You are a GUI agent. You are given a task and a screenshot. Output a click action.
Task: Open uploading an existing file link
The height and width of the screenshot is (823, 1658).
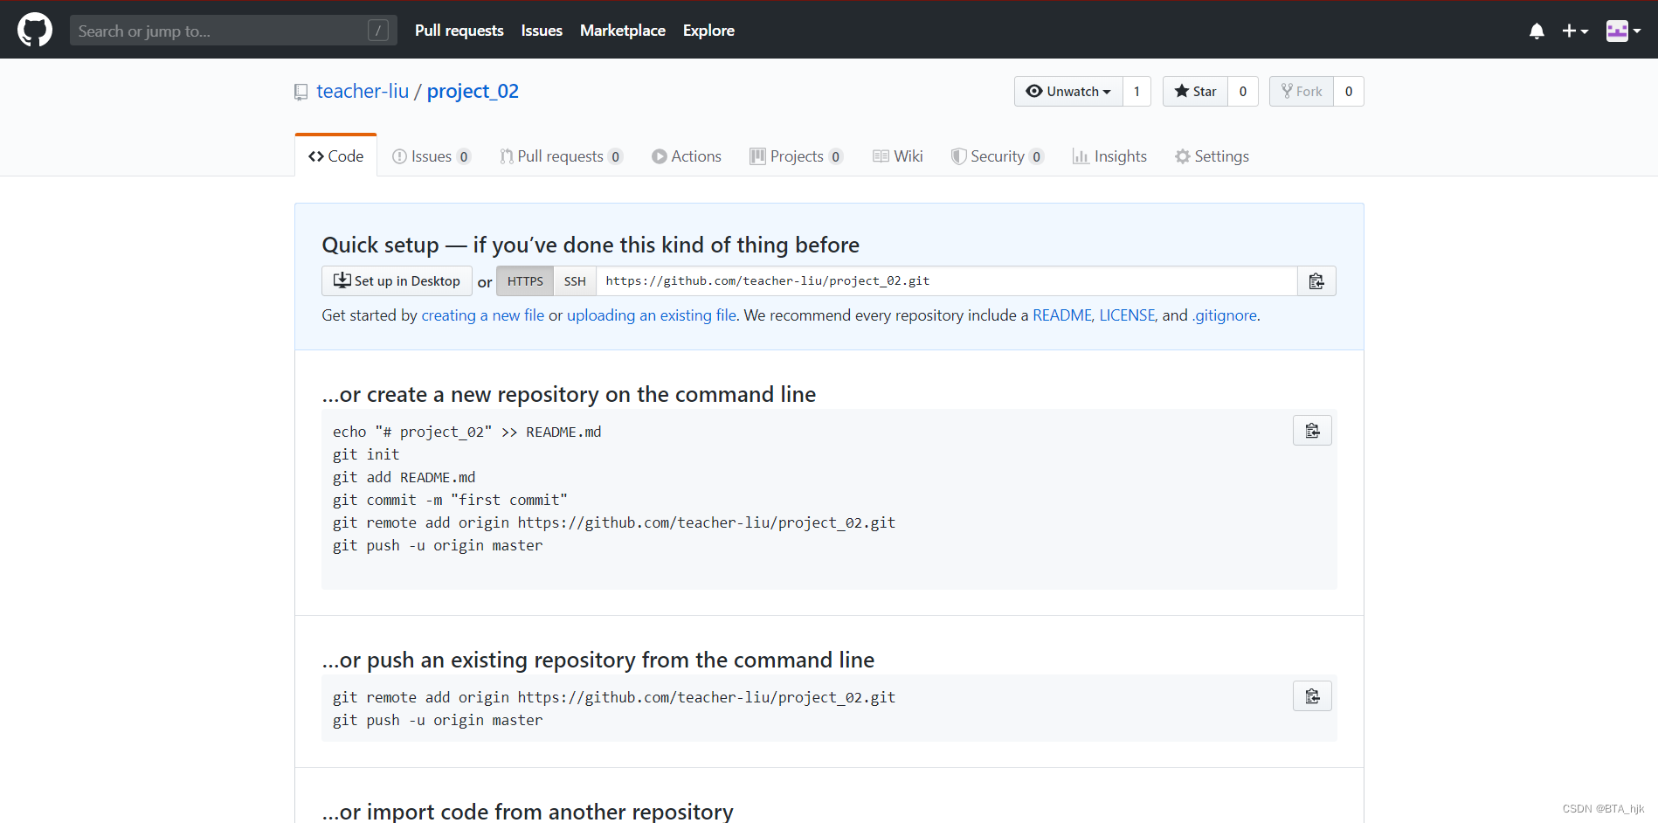[652, 315]
